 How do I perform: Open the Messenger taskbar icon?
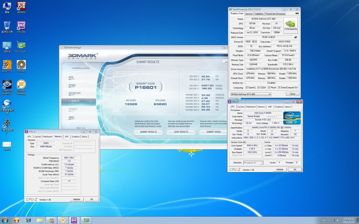pyautogui.click(x=51, y=220)
